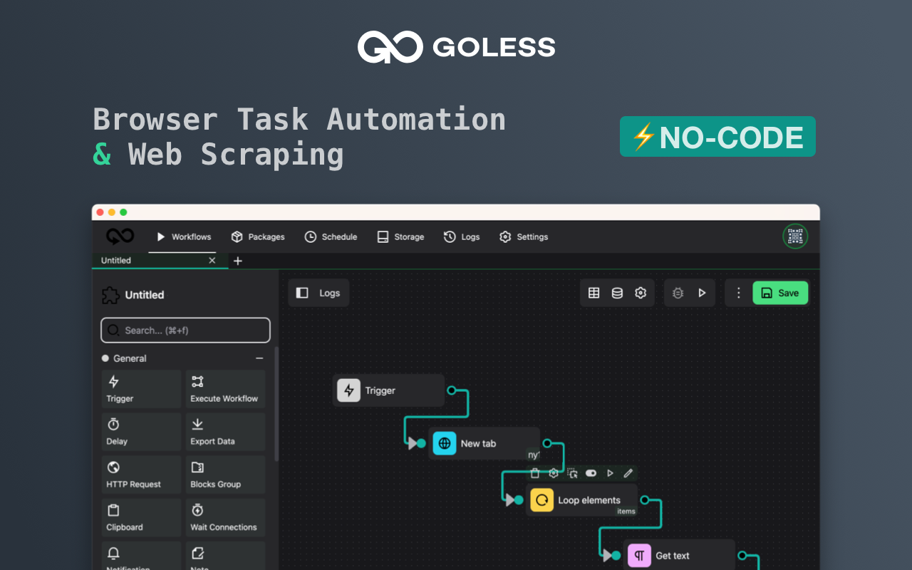Save the workflow with the green Save button
Screen dimensions: 912x570
[780, 292]
